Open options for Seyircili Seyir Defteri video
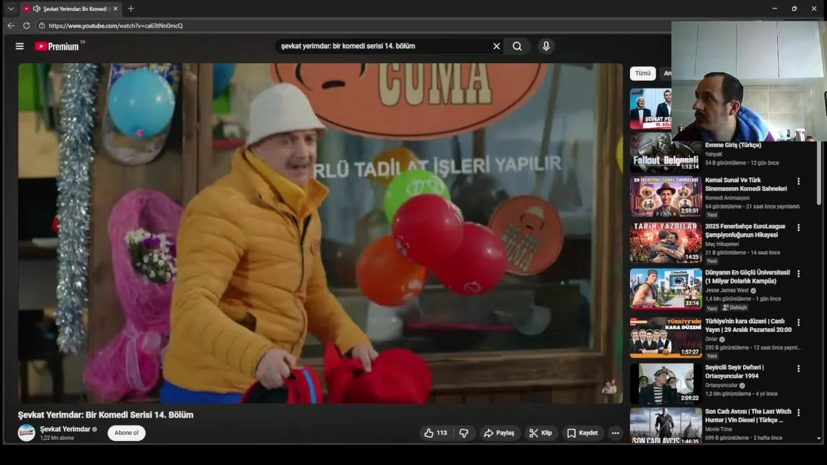 click(x=799, y=369)
